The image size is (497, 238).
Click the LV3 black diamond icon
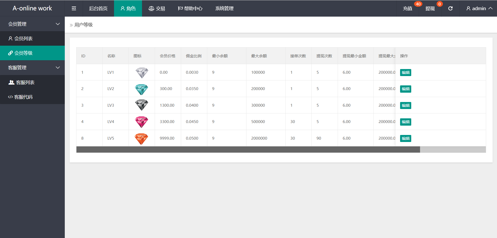pyautogui.click(x=142, y=105)
